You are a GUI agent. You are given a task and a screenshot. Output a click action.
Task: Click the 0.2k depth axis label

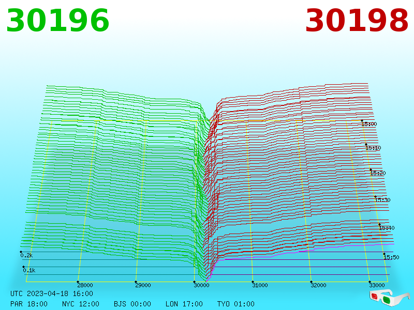27,255
